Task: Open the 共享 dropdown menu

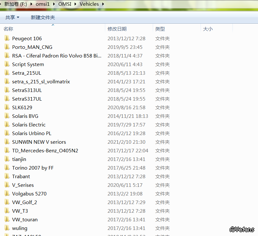Action: point(12,17)
